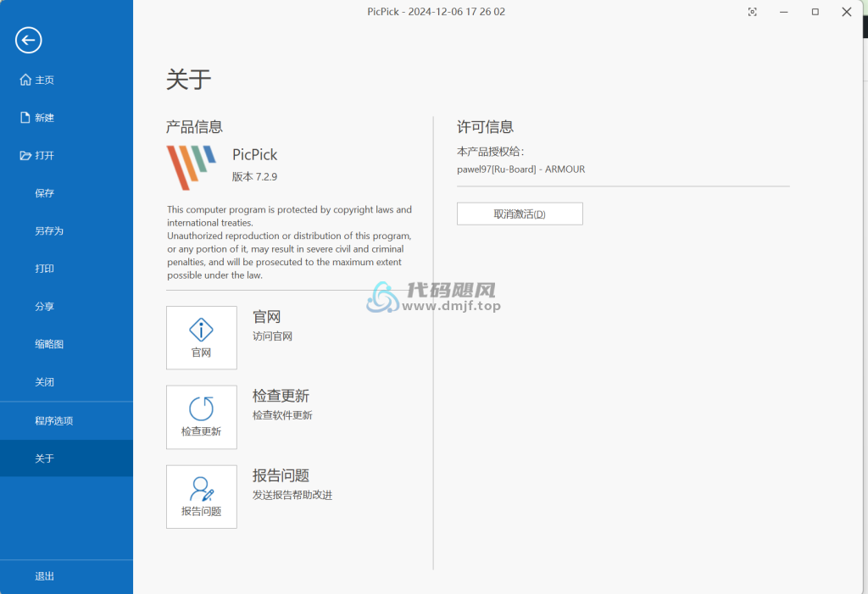868x594 pixels.
Task: Click the PicPick product name text
Action: pyautogui.click(x=254, y=154)
